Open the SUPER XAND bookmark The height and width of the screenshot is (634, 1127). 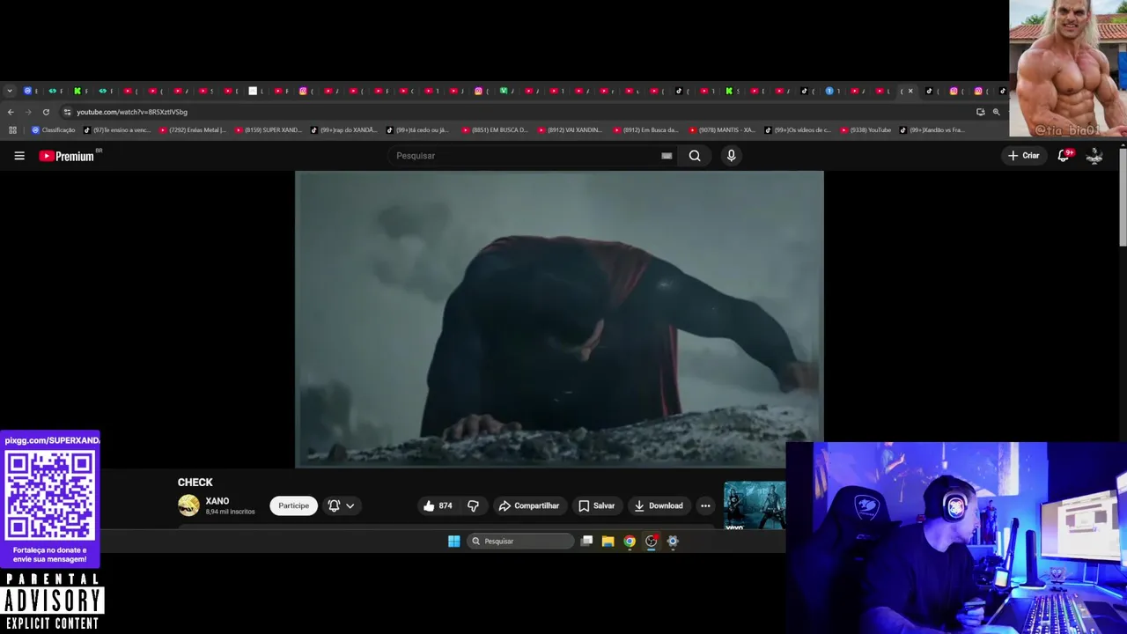pyautogui.click(x=269, y=130)
